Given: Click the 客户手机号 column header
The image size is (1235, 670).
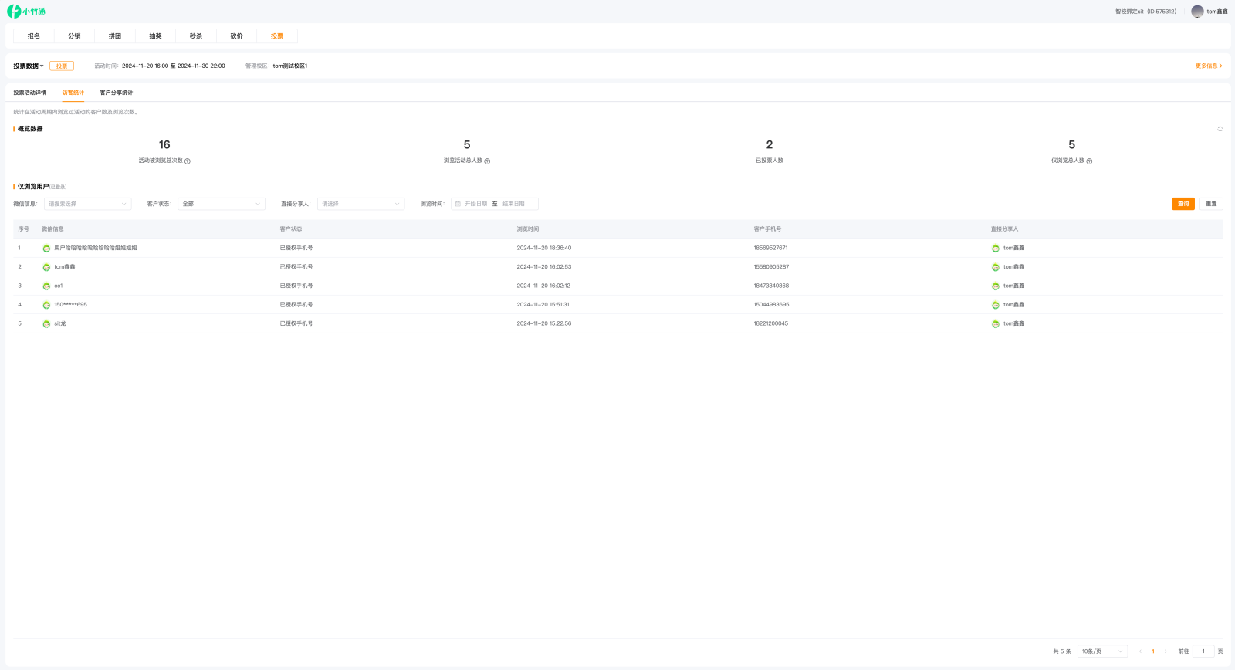Looking at the screenshot, I should (x=767, y=229).
